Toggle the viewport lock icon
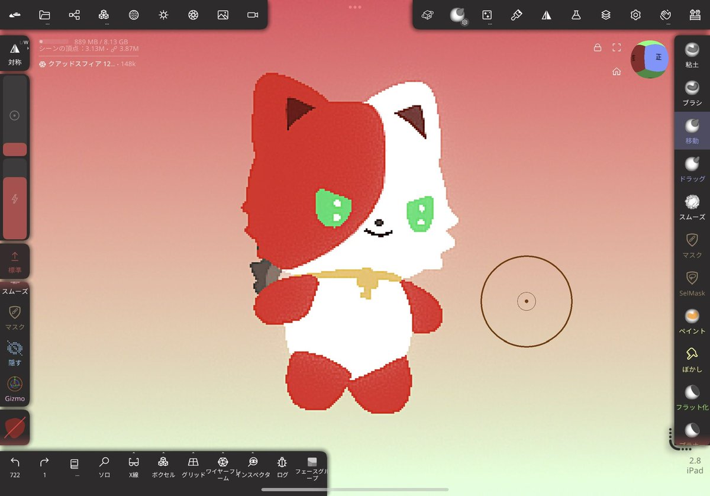The width and height of the screenshot is (710, 496). [x=598, y=47]
